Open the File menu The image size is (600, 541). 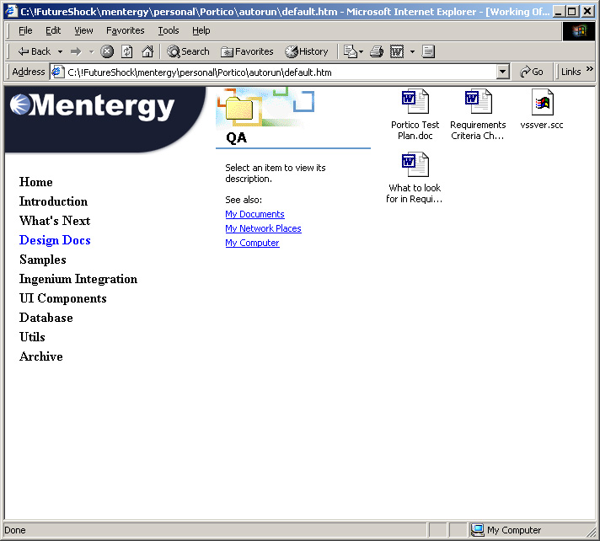25,30
